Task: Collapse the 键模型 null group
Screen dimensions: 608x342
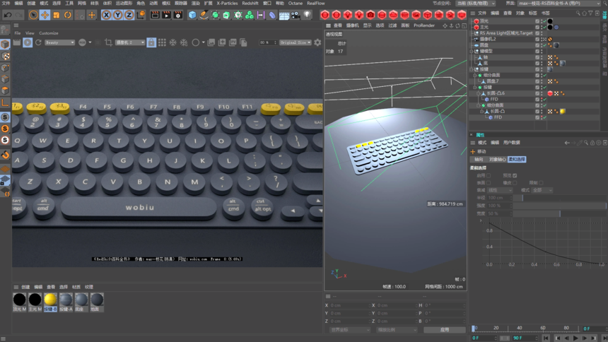Action: pos(472,51)
